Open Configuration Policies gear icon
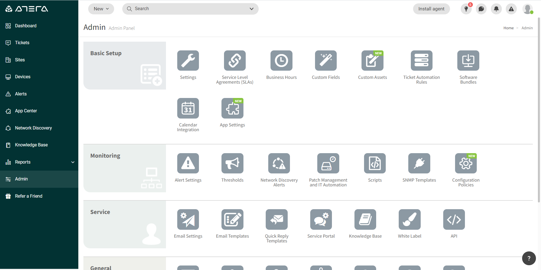541x270 pixels. pyautogui.click(x=466, y=163)
